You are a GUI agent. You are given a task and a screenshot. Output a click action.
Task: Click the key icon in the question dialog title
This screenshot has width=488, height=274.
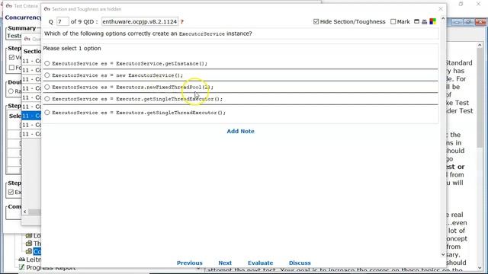pyautogui.click(x=47, y=9)
